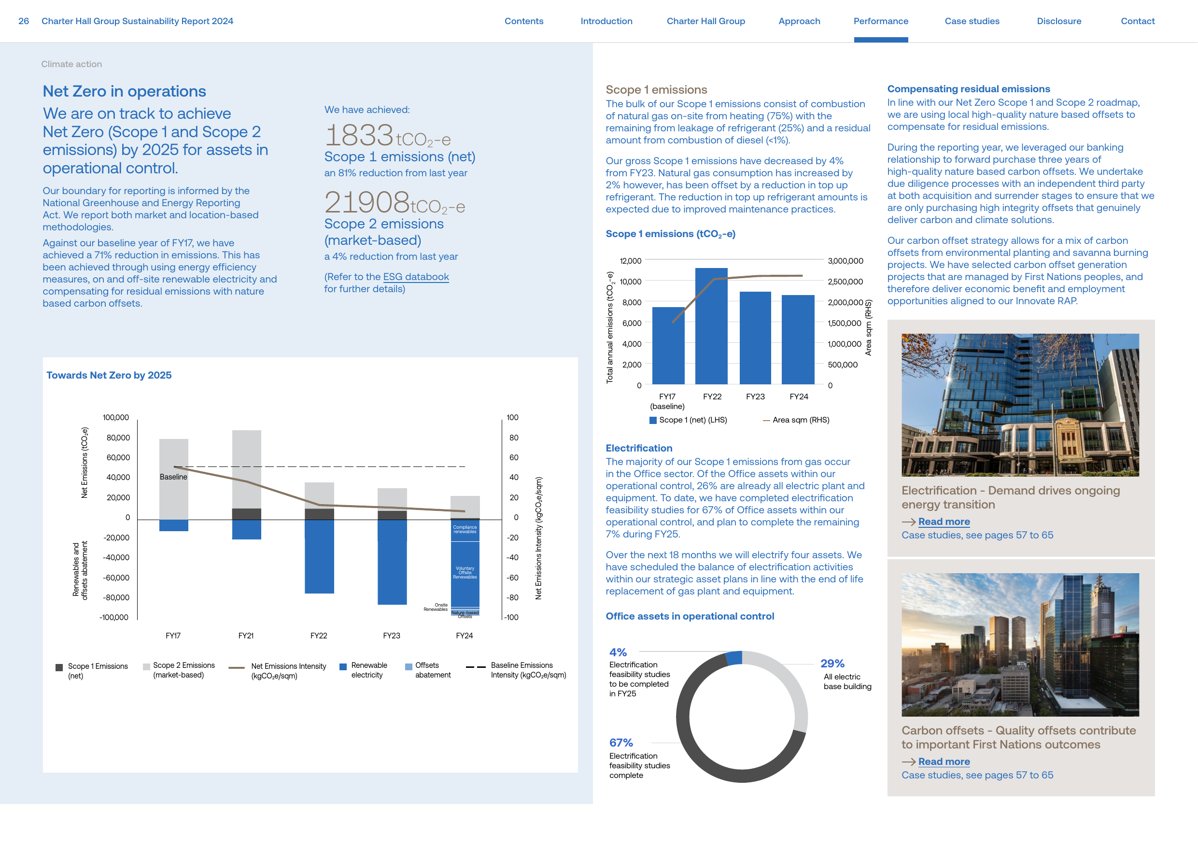Image resolution: width=1198 pixels, height=847 pixels.
Task: Click the Electrification demand drives case study title
Action: coord(1011,498)
